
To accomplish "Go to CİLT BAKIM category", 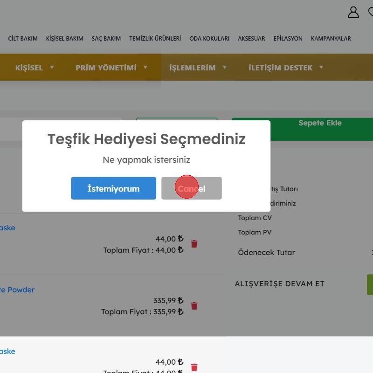I will click(23, 39).
